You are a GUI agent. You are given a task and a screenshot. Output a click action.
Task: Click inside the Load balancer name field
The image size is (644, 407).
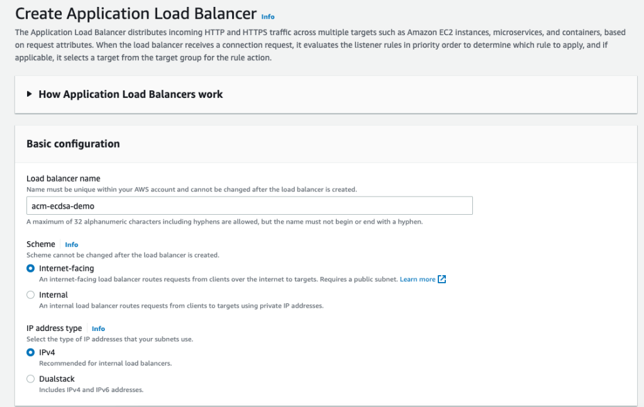(x=248, y=205)
